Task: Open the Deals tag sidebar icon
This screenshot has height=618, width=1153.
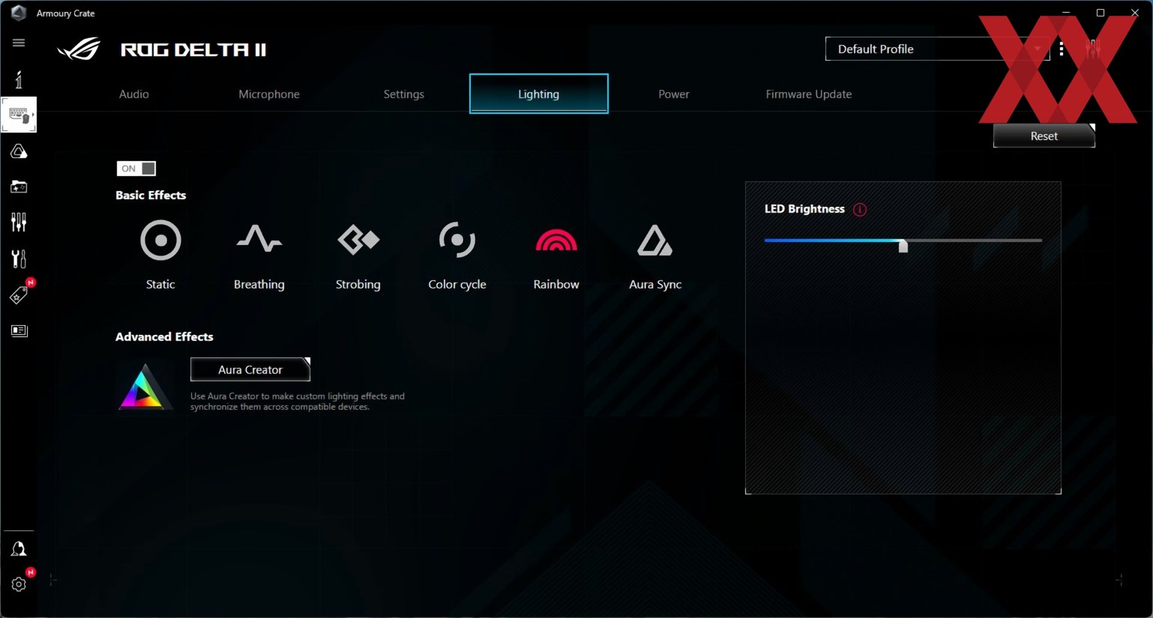Action: click(19, 295)
